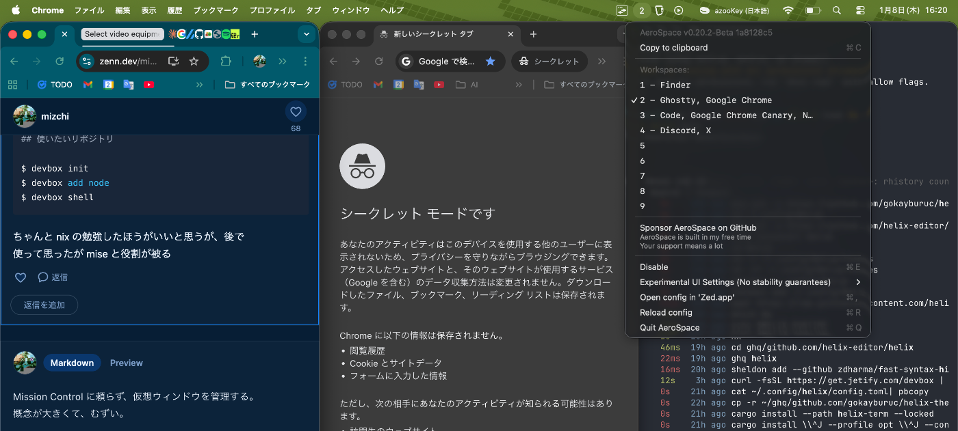Click the battery status icon

[813, 10]
